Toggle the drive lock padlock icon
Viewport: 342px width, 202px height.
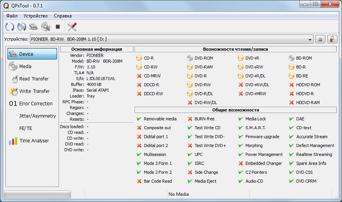point(332,39)
